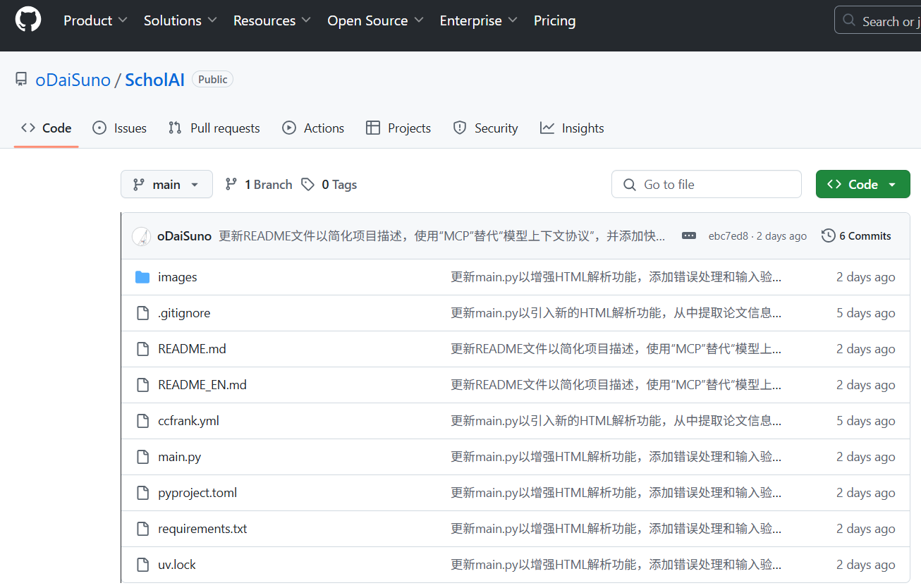
Task: Open the requirements.txt file
Action: coord(202,529)
